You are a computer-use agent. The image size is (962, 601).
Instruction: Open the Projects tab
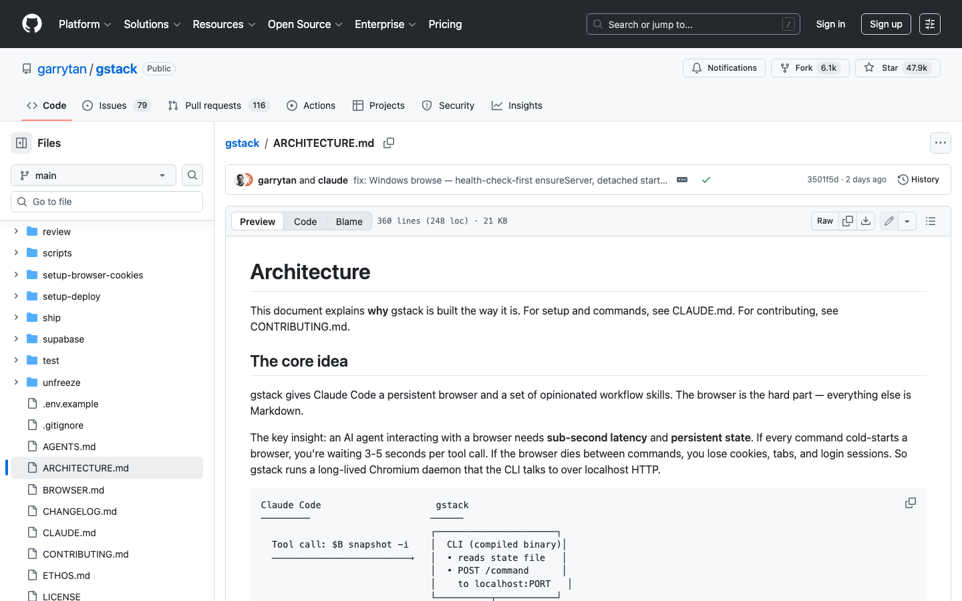click(x=379, y=106)
